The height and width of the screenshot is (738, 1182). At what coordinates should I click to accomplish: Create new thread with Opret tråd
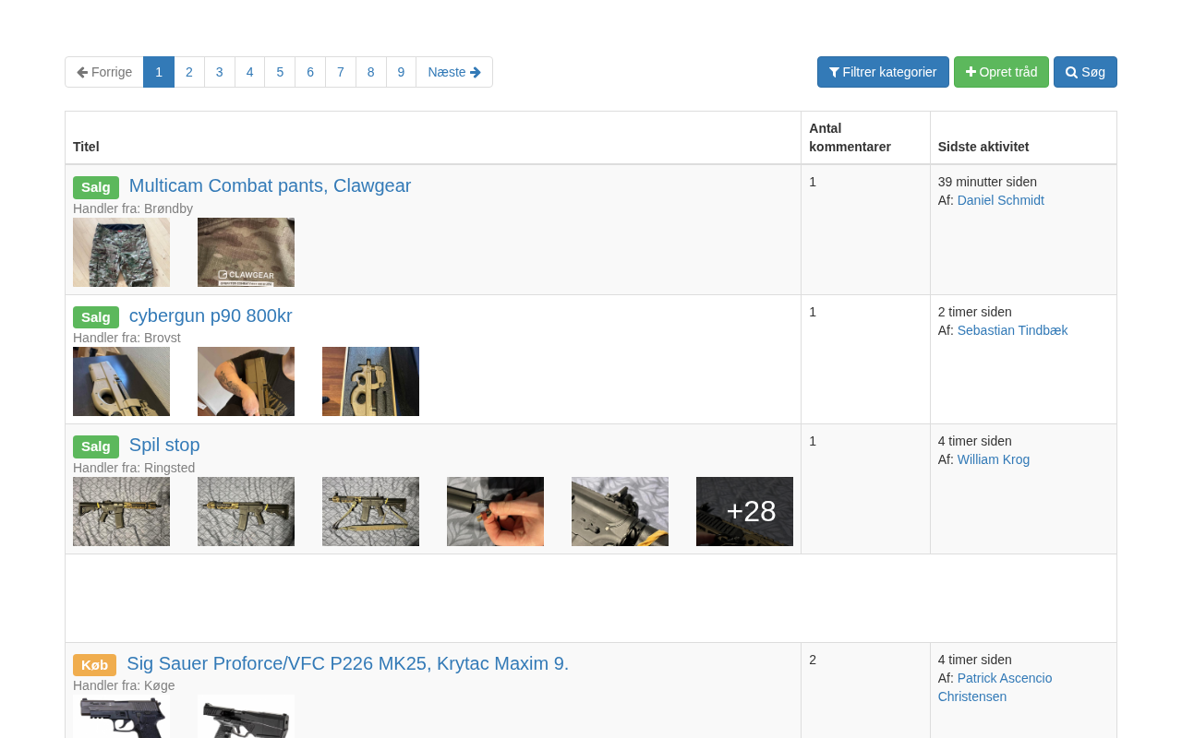pyautogui.click(x=1001, y=72)
